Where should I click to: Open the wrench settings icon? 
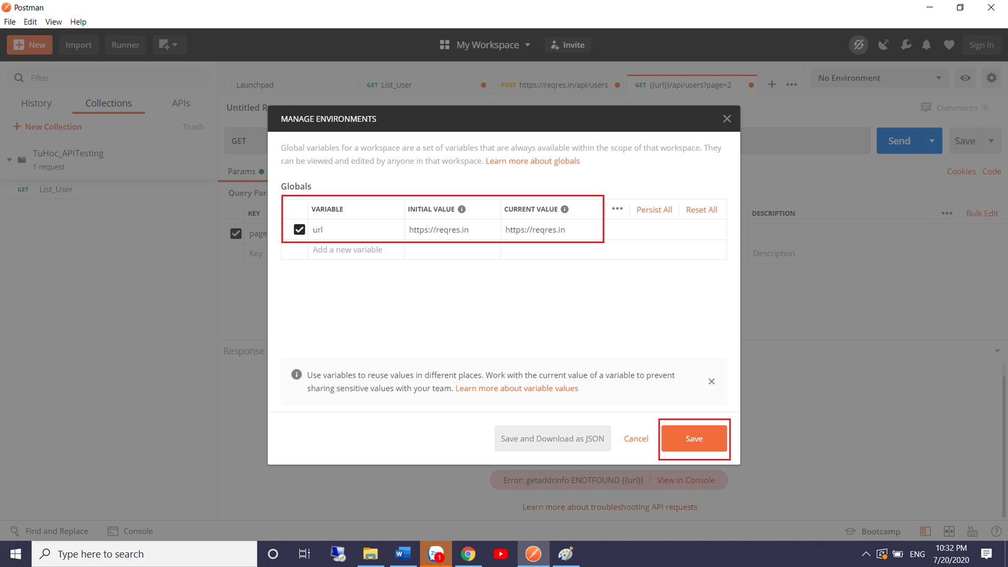(906, 45)
